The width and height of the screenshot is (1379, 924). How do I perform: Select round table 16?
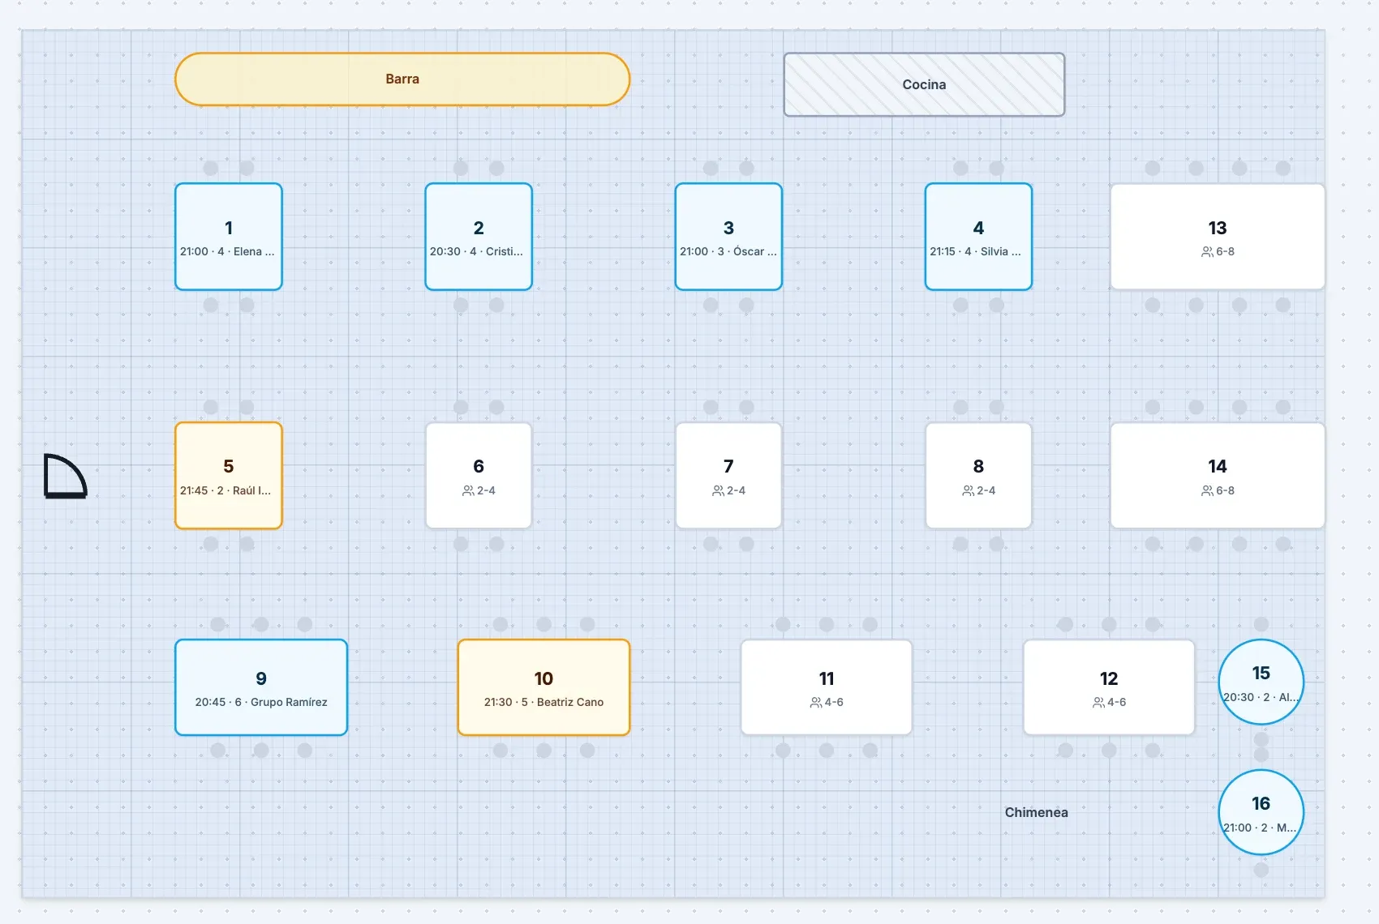[x=1261, y=812]
